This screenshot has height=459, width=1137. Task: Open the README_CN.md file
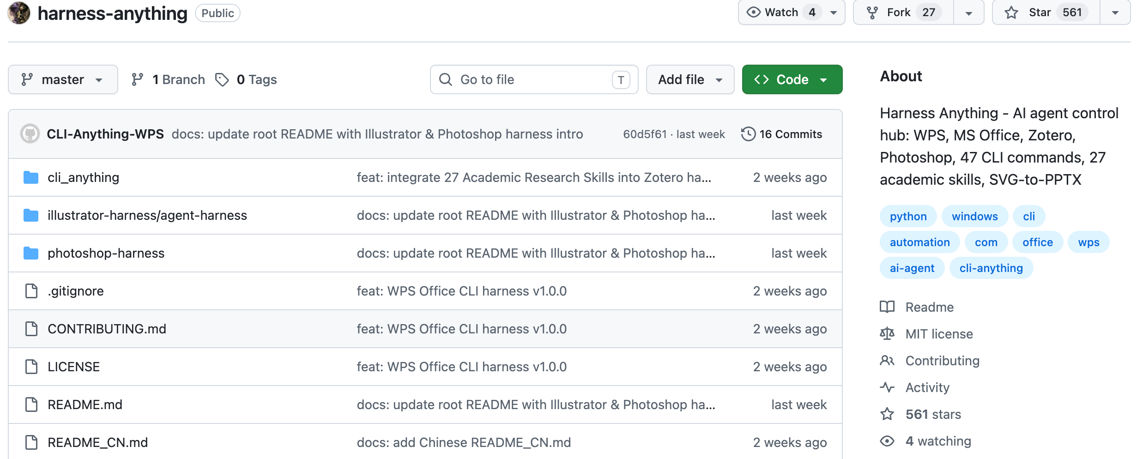97,442
